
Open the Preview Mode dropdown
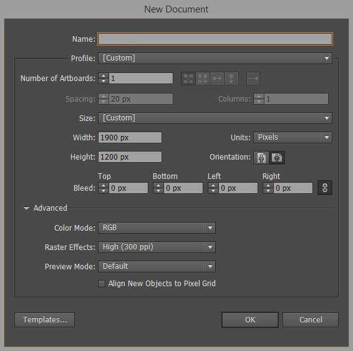[157, 266]
